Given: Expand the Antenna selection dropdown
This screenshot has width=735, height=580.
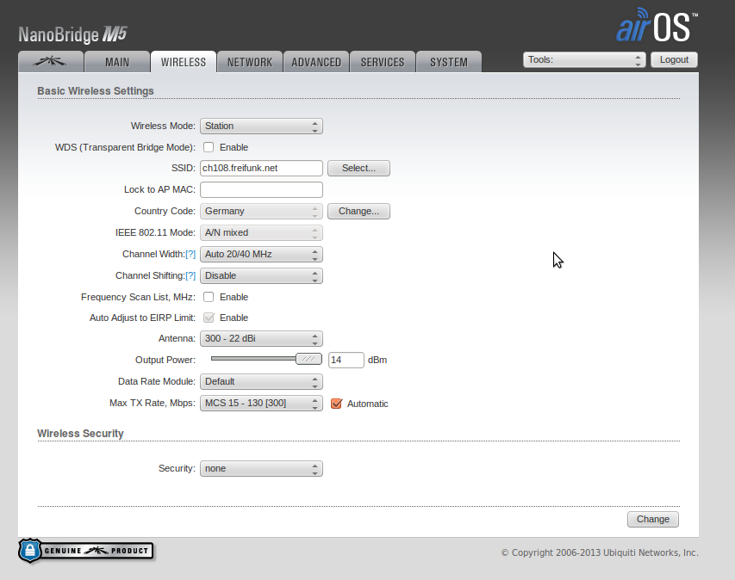Looking at the screenshot, I should click(261, 339).
